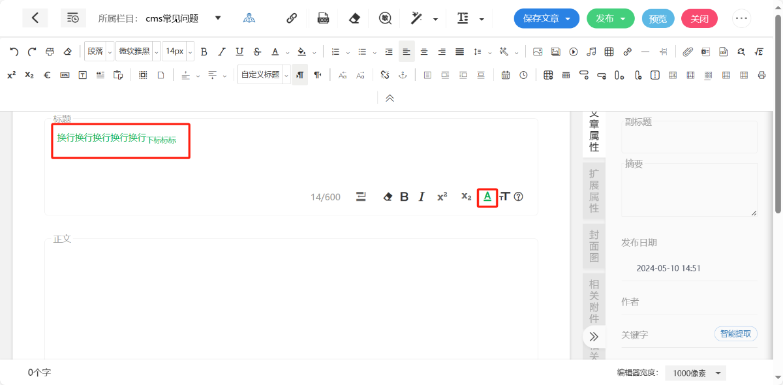This screenshot has height=385, width=783.
Task: Expand the cms常见问题 column dropdown
Action: point(218,18)
